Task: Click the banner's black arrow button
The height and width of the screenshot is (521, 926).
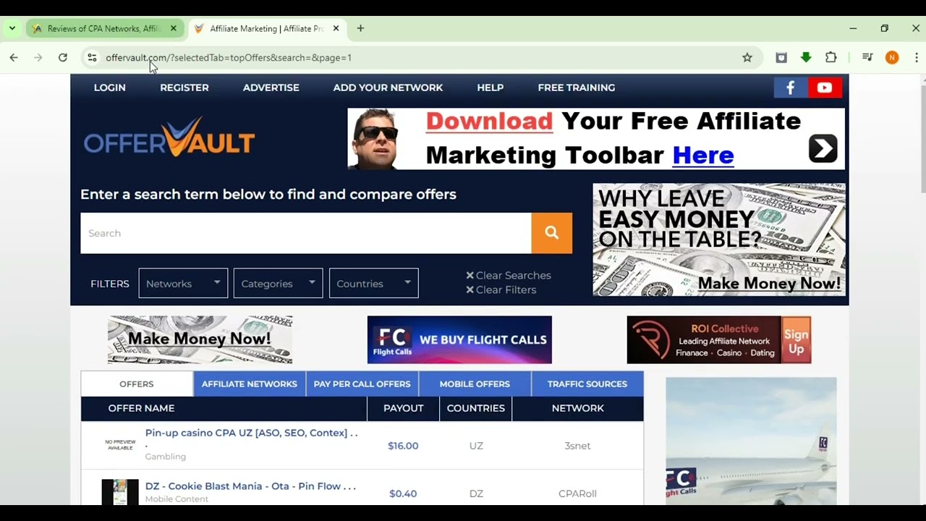Action: tap(823, 148)
